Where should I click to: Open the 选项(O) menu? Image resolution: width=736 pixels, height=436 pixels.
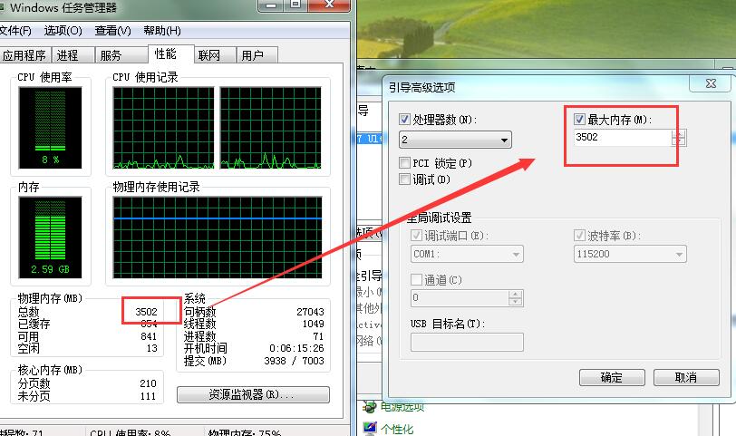tap(63, 31)
